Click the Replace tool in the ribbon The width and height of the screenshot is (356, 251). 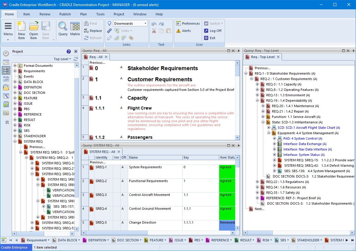[93, 31]
